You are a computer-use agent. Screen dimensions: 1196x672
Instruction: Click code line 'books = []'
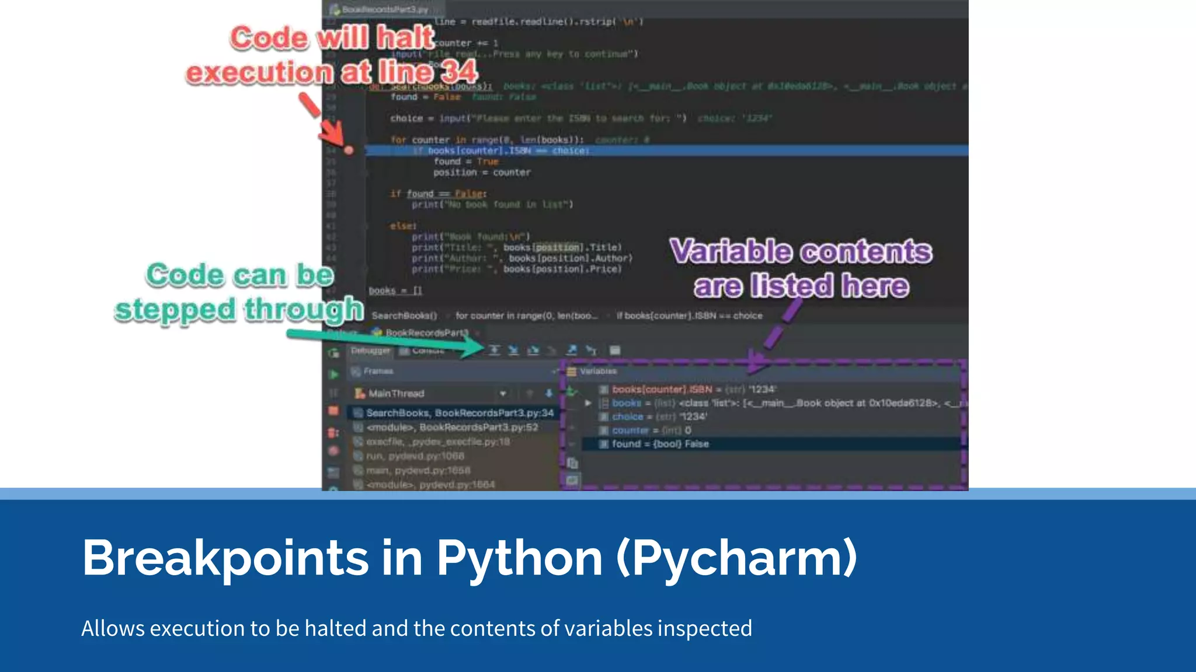(x=395, y=290)
